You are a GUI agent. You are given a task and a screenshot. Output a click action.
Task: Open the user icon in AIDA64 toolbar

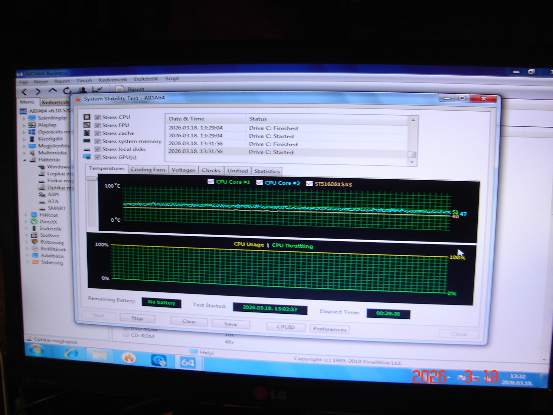[x=82, y=90]
